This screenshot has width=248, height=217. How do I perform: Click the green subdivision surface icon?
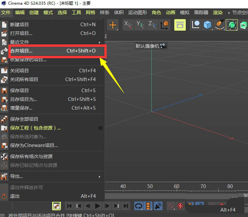pos(232,25)
